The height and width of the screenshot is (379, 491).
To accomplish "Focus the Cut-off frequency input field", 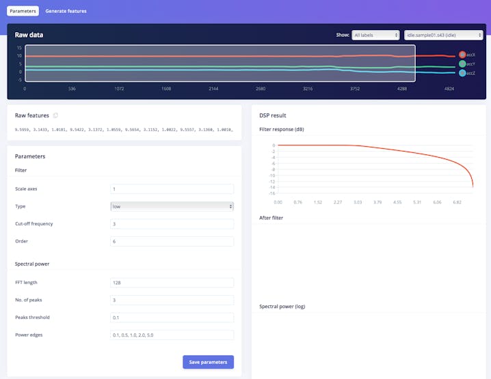I will click(172, 224).
